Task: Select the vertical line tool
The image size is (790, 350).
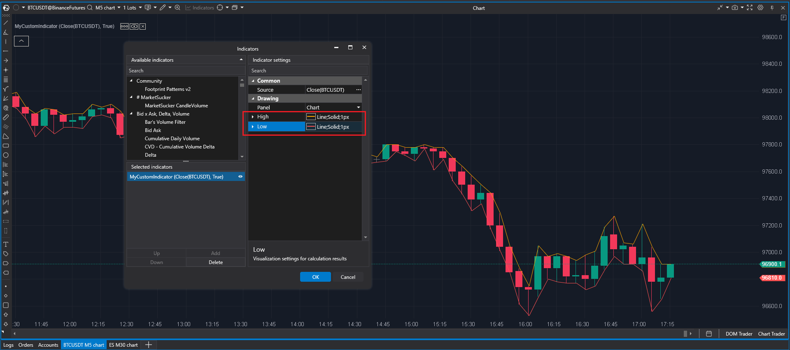Action: [6, 42]
